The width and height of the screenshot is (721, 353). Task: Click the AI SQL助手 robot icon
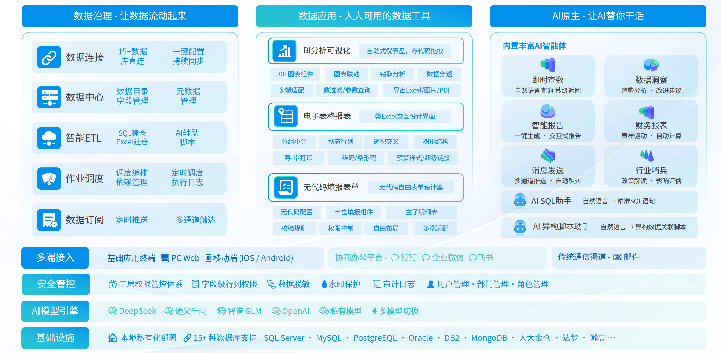coord(520,201)
